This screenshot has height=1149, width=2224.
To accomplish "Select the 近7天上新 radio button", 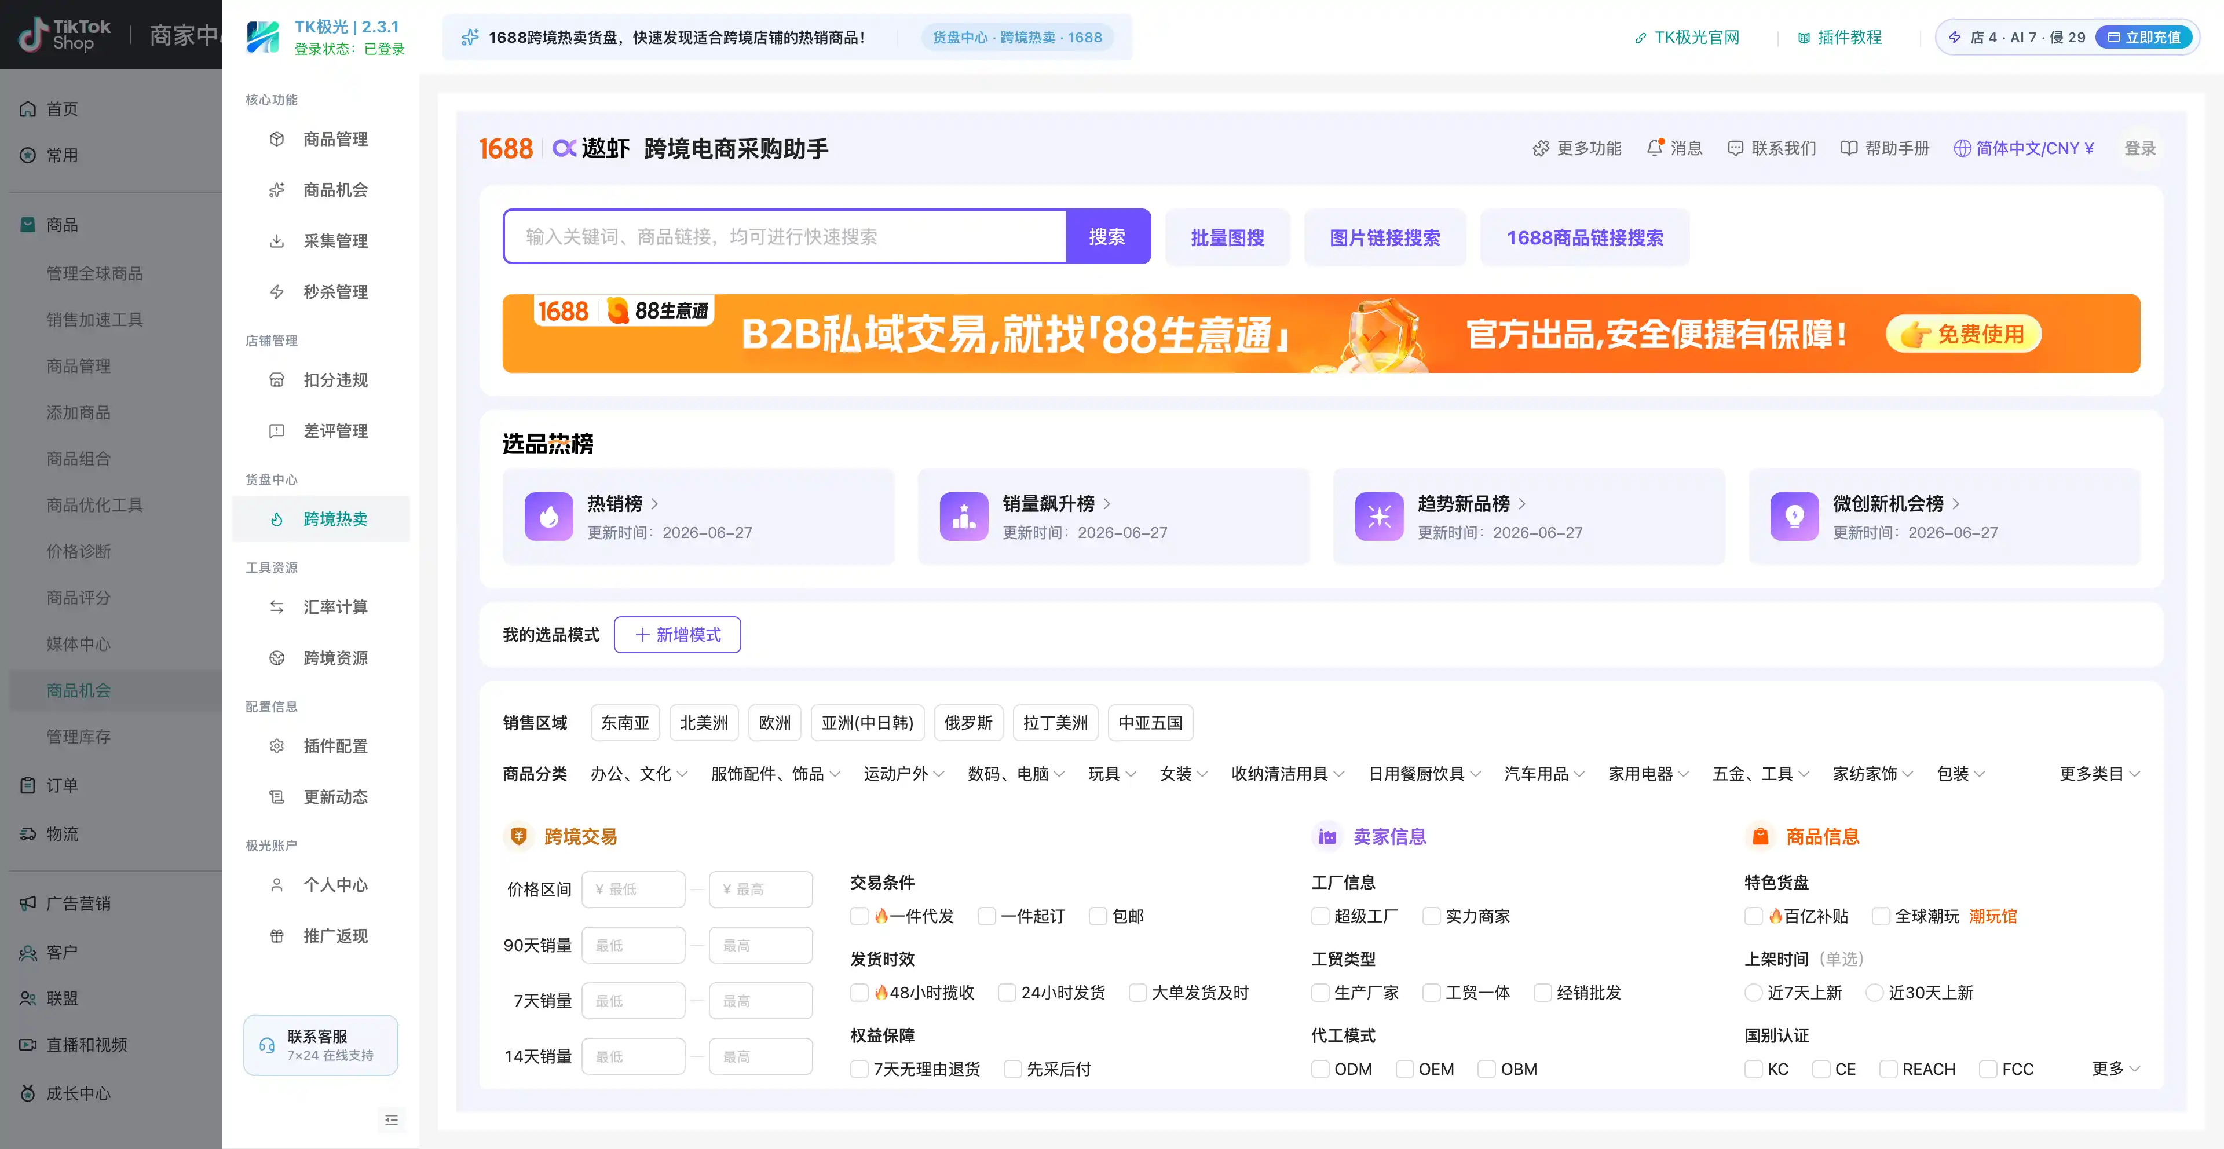I will [1754, 993].
